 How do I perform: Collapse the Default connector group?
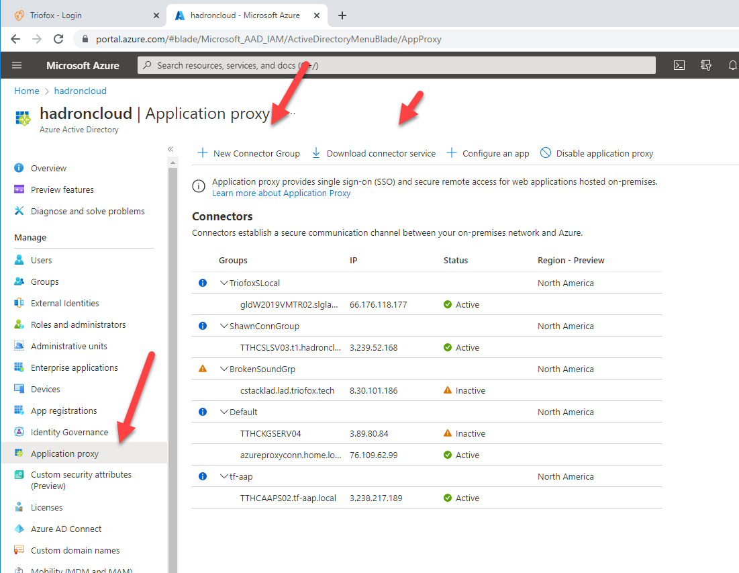(224, 412)
